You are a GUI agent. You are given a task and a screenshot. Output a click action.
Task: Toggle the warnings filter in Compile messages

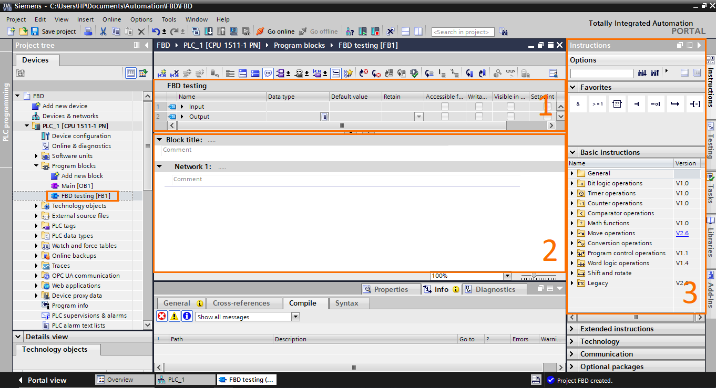(x=175, y=316)
